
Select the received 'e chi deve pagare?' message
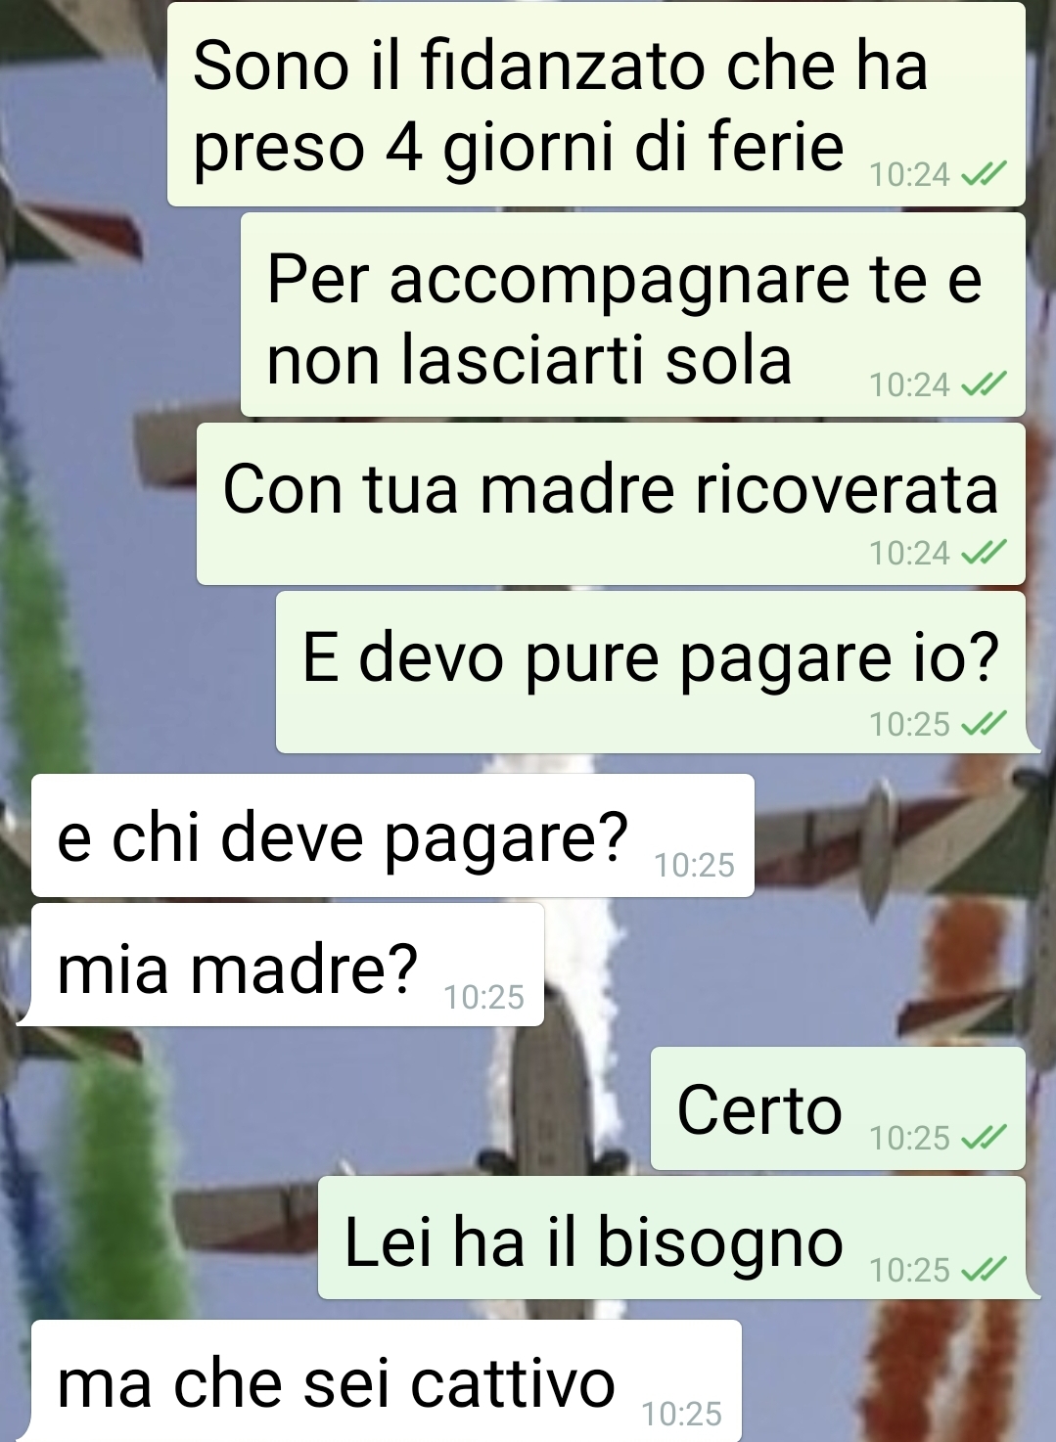(392, 835)
